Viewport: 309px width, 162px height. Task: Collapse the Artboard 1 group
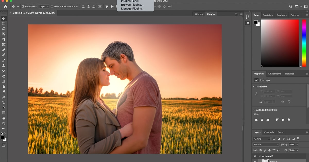tap(260, 156)
